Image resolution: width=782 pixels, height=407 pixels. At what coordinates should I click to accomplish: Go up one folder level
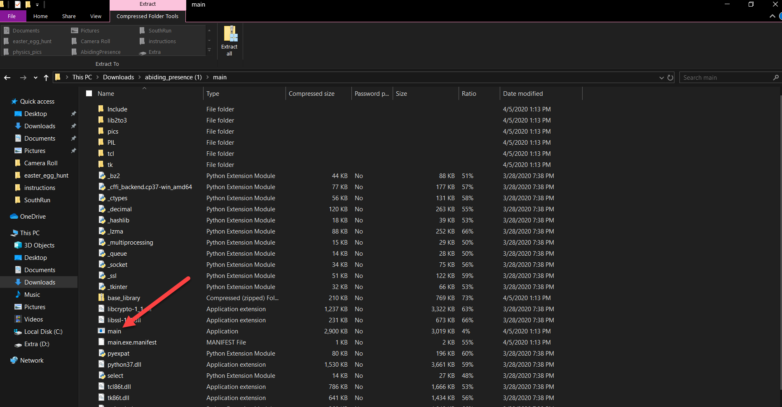click(46, 78)
